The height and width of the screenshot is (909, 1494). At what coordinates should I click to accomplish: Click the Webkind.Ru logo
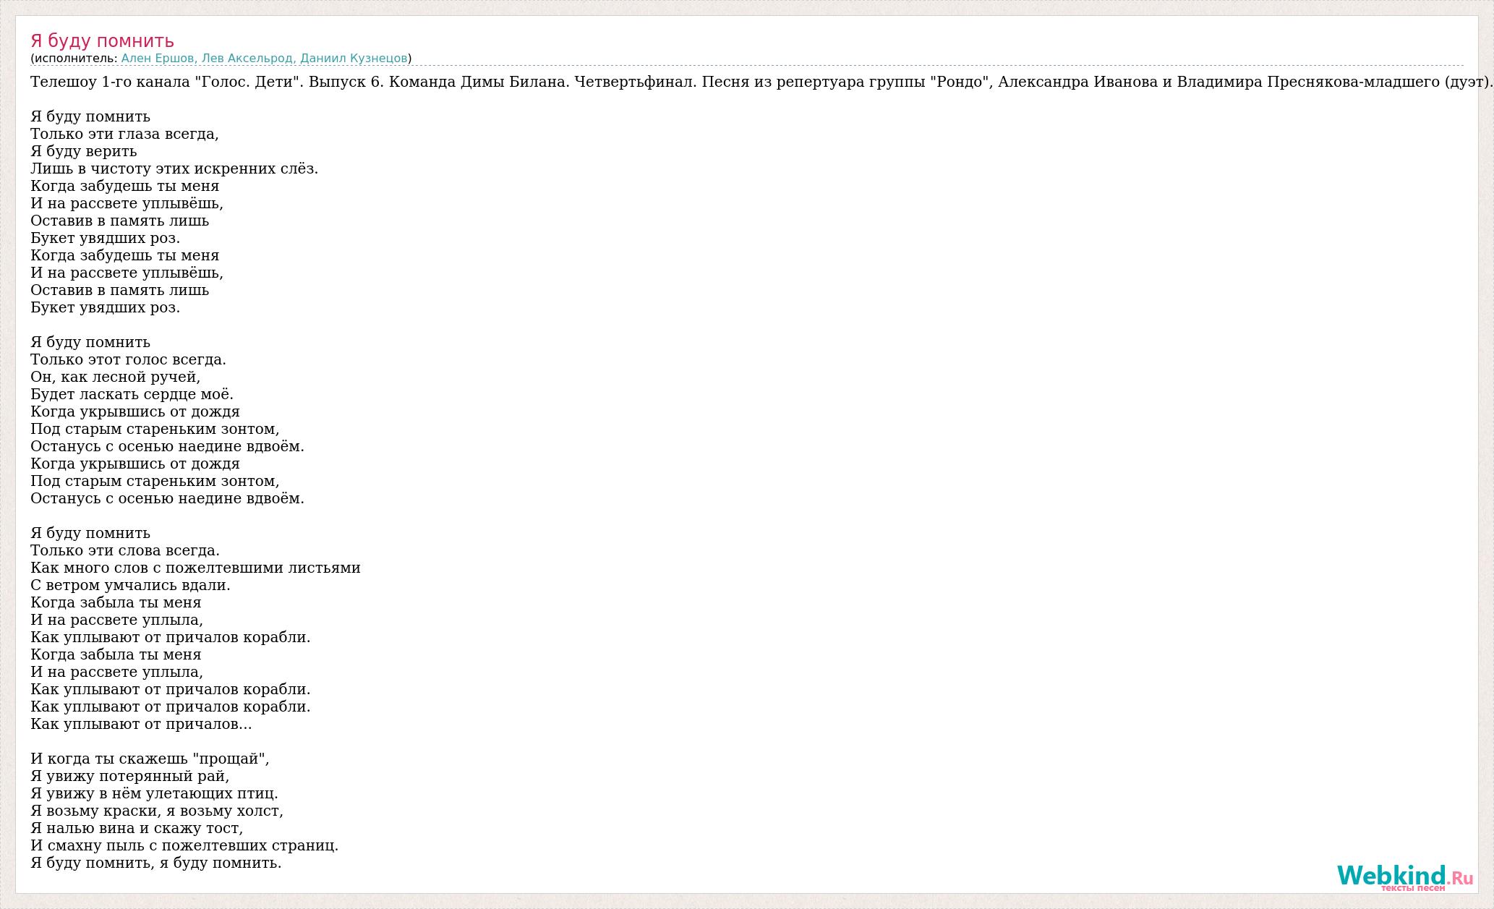pyautogui.click(x=1404, y=875)
